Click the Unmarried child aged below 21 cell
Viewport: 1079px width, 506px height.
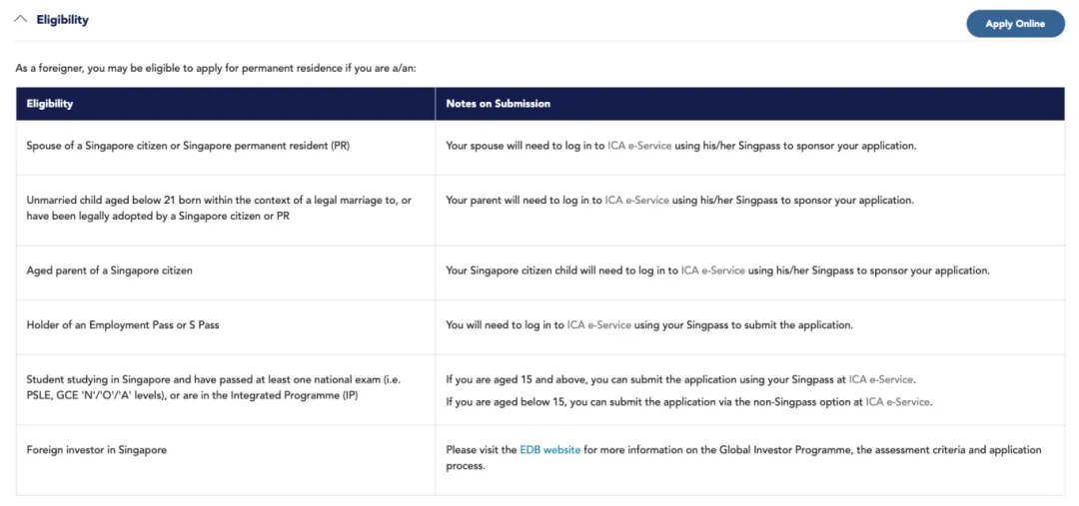click(x=226, y=210)
